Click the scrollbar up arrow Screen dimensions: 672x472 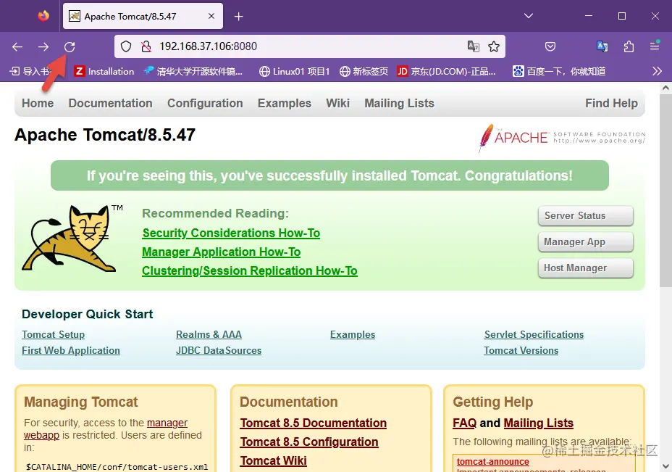point(665,88)
